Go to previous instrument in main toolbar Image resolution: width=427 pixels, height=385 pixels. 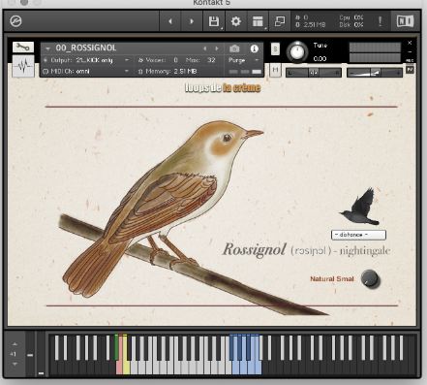[x=170, y=21]
